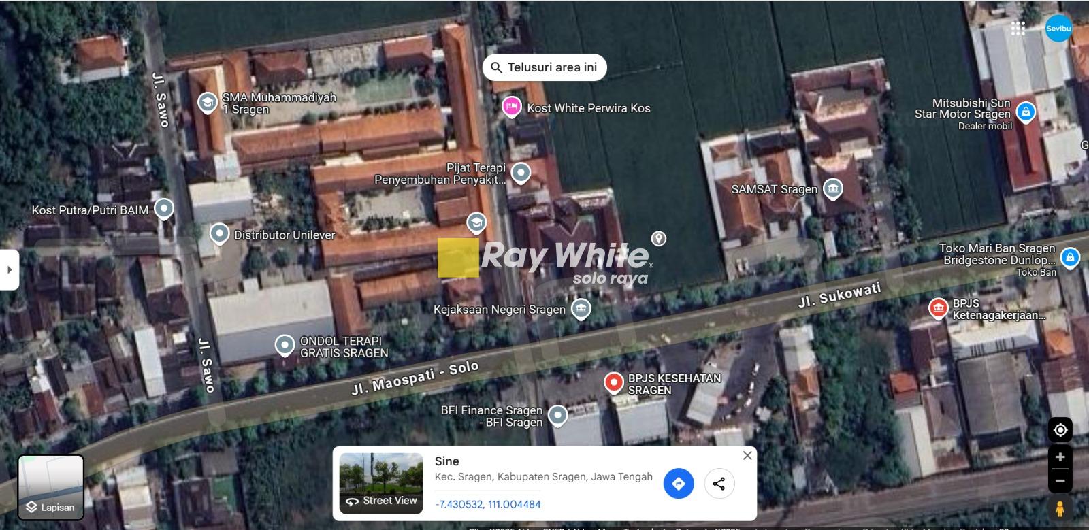The height and width of the screenshot is (530, 1089).
Task: Switch map layer with Lapisan thumbnail
Action: tap(50, 487)
